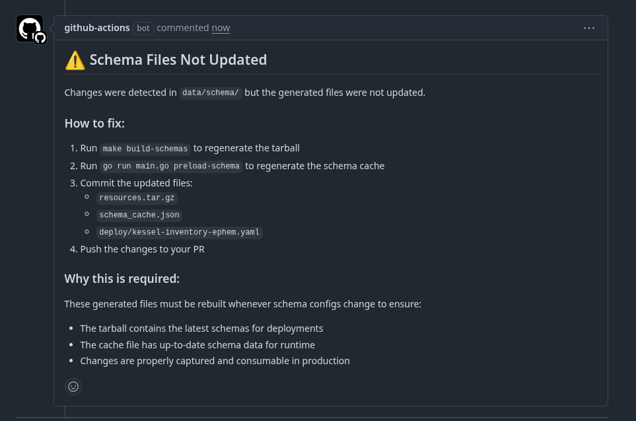636x421 pixels.
Task: Click the "Schema Files Not Updated" heading
Action: [178, 59]
